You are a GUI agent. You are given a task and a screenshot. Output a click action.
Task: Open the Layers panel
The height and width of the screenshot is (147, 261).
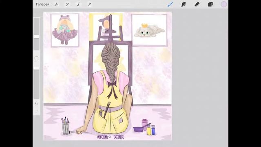click(210, 4)
